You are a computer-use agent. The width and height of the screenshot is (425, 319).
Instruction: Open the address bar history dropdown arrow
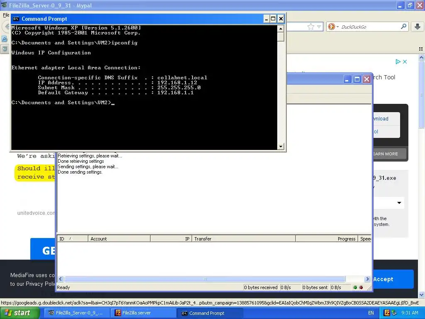point(319,27)
